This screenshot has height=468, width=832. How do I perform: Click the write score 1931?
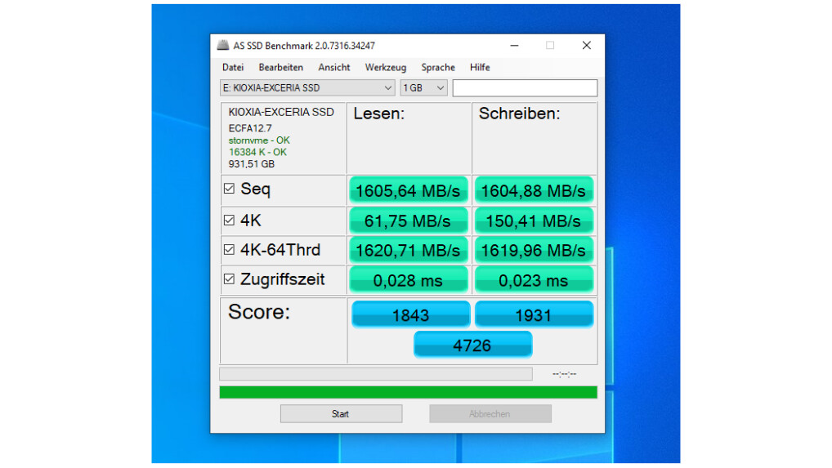click(x=534, y=314)
